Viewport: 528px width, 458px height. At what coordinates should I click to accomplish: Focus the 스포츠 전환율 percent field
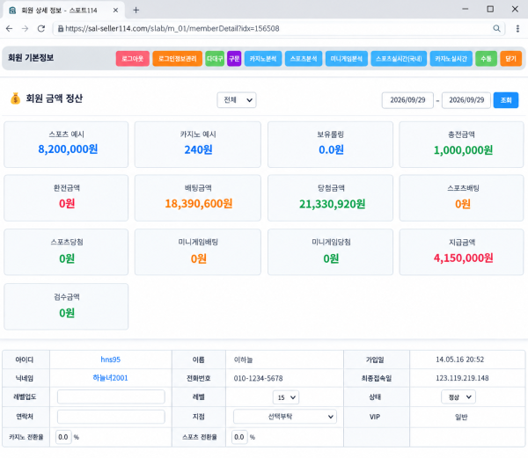pos(239,437)
